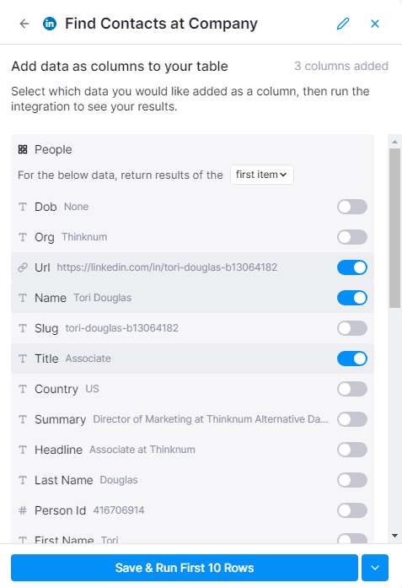Click Save & Run First 10 Rows
This screenshot has width=402, height=588.
(x=185, y=568)
